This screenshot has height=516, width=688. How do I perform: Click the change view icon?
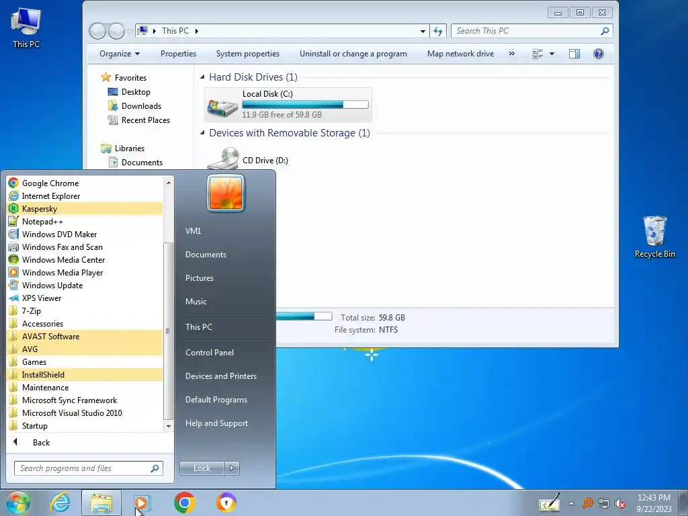coord(537,54)
